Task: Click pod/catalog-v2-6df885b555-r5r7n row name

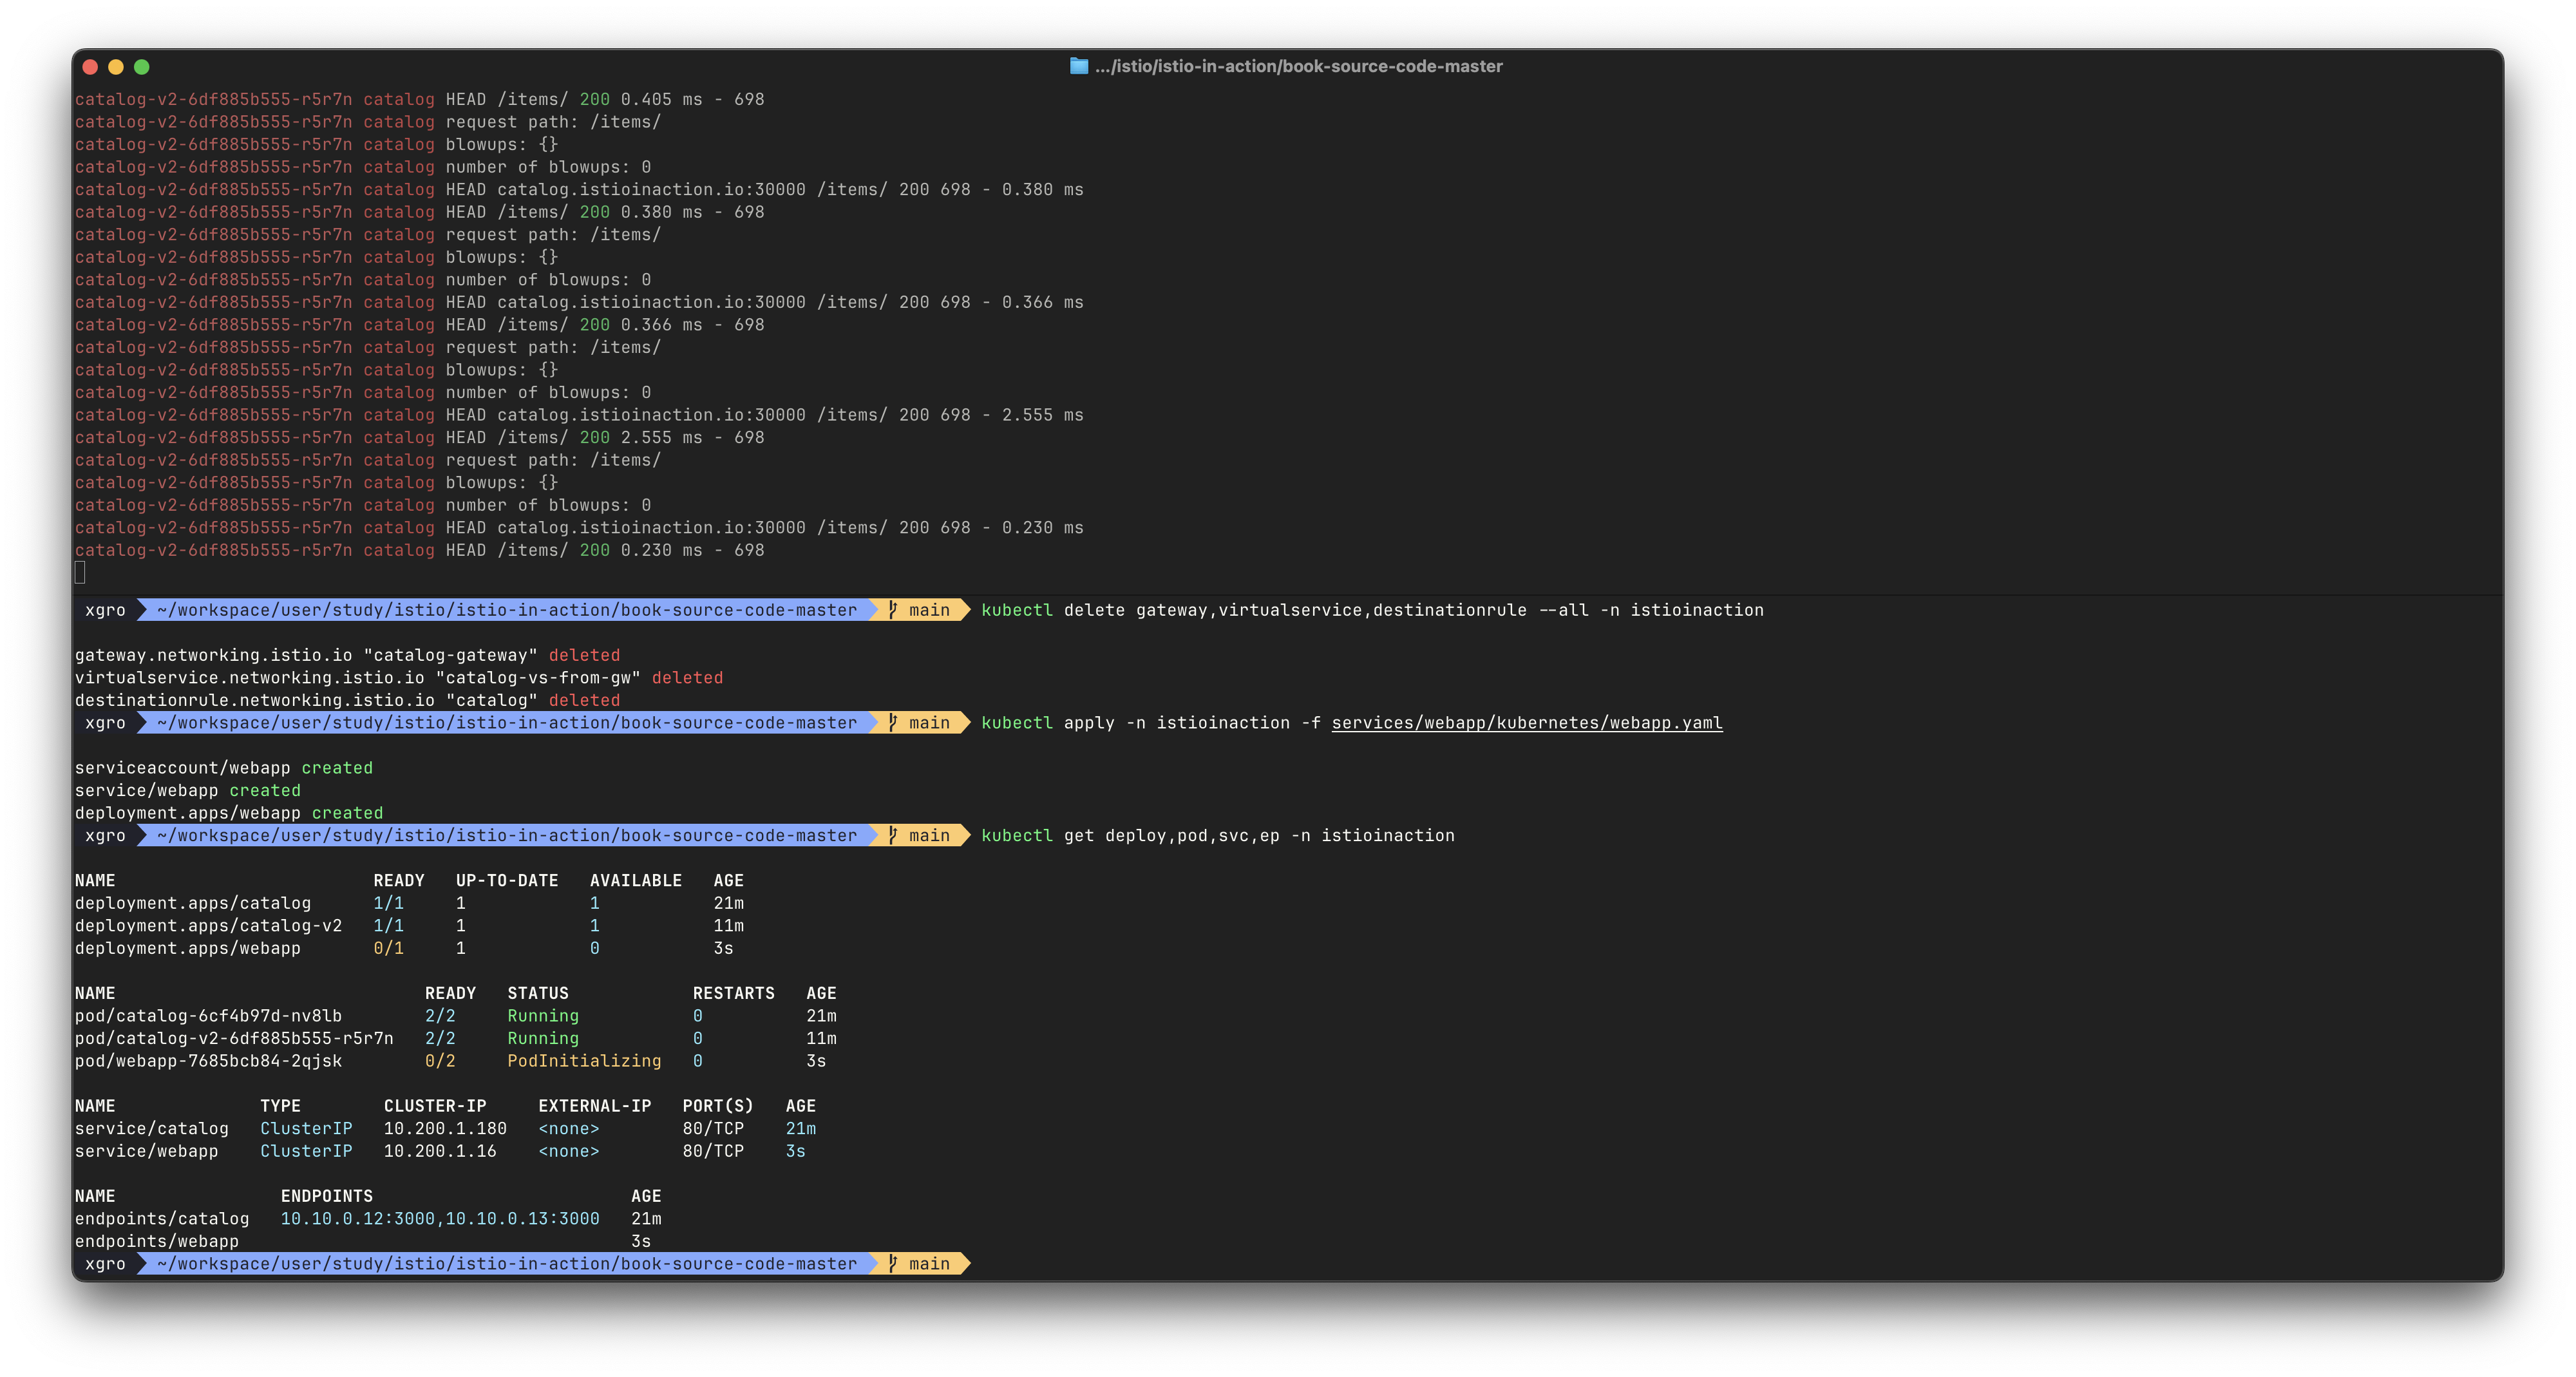Action: coord(234,1039)
